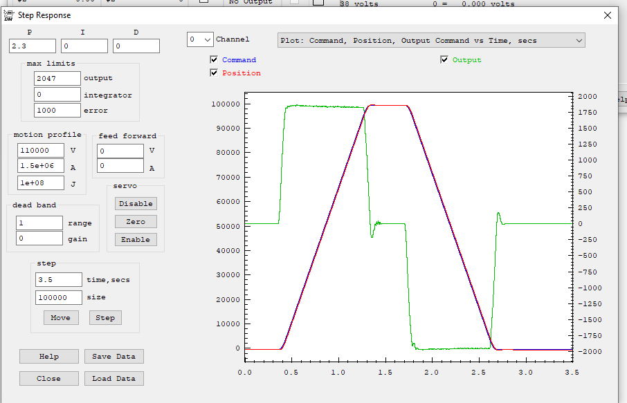Click the Move button
This screenshot has width=627, height=403.
click(x=60, y=318)
